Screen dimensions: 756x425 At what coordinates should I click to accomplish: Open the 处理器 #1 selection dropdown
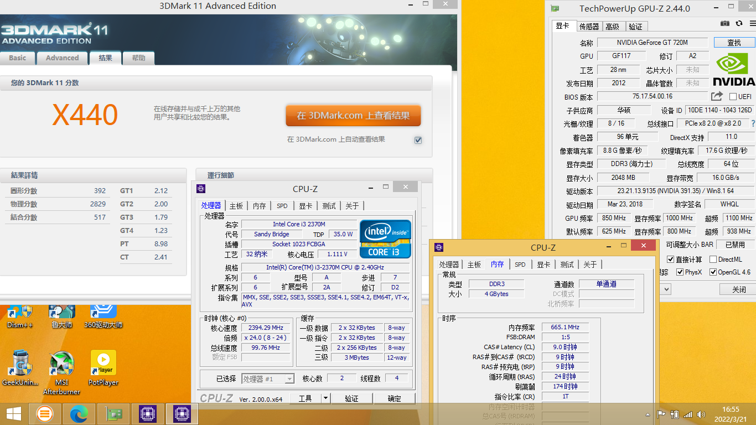[x=268, y=379]
